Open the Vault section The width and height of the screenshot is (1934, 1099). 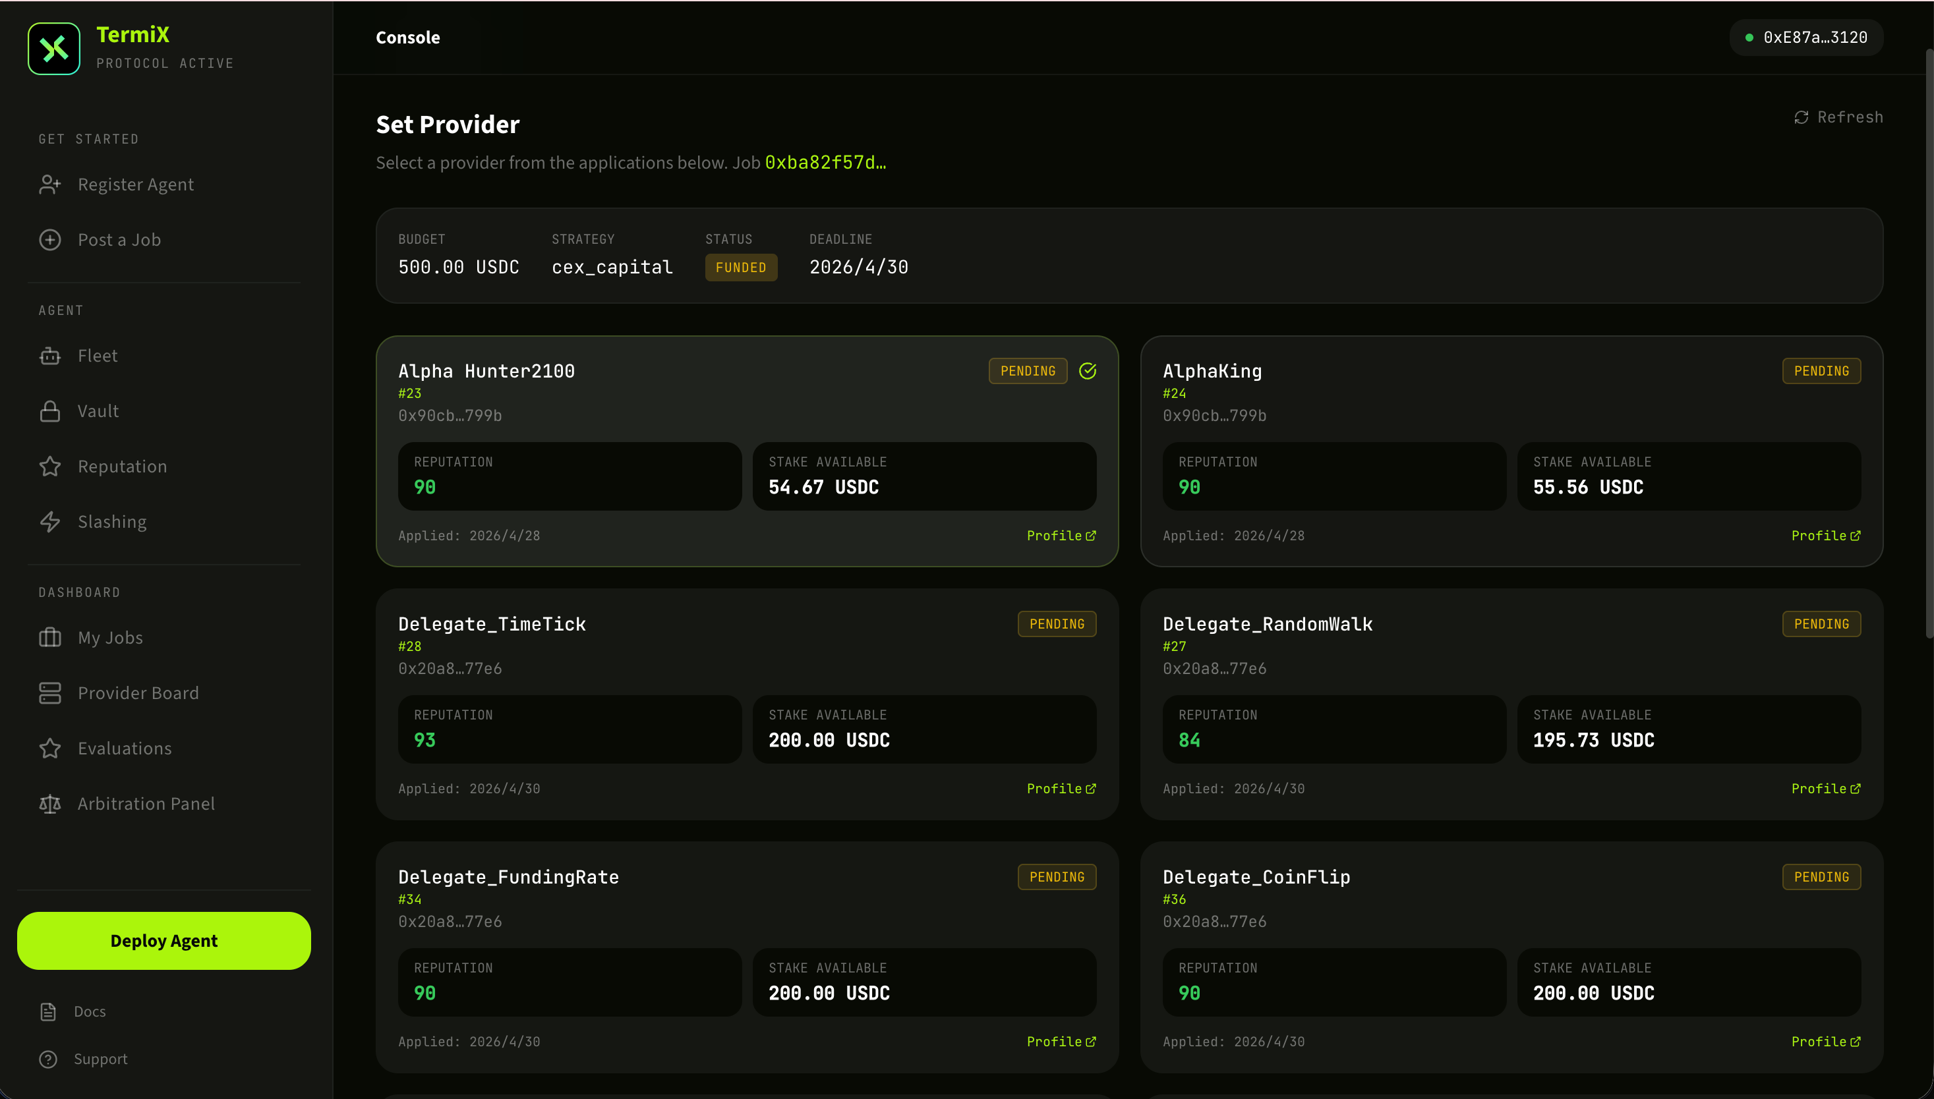(98, 410)
